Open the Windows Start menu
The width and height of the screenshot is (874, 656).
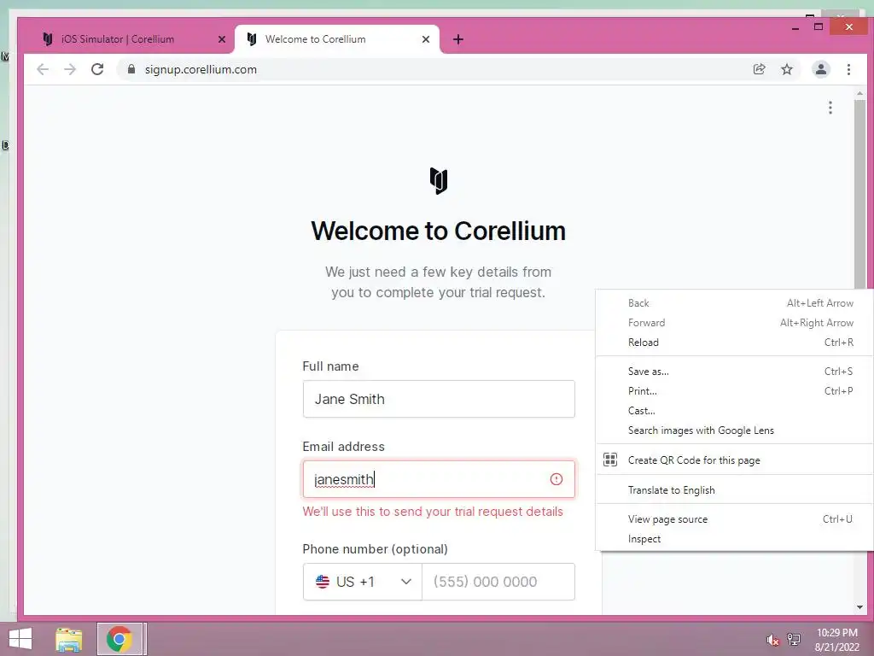click(20, 639)
